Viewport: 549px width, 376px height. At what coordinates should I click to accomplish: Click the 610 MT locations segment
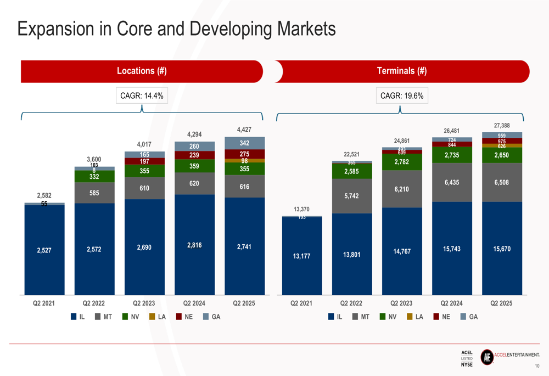144,188
